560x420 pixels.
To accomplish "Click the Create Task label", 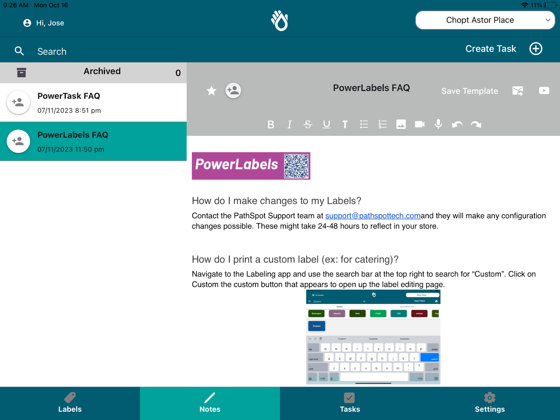I will pyautogui.click(x=491, y=49).
